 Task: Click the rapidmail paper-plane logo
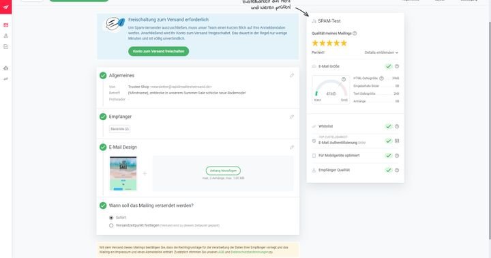click(x=5, y=7)
